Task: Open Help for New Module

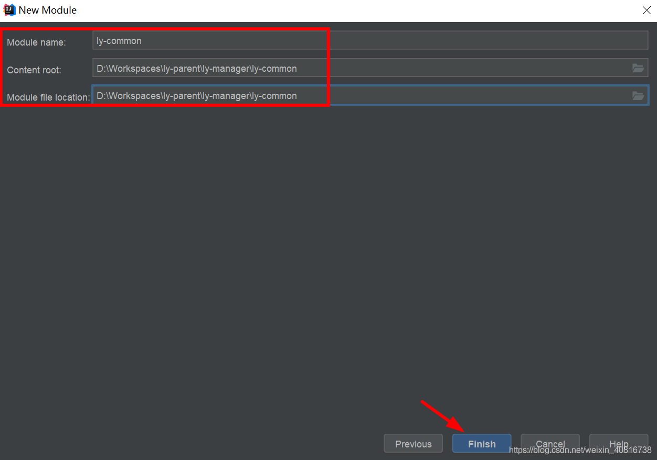Action: (618, 443)
